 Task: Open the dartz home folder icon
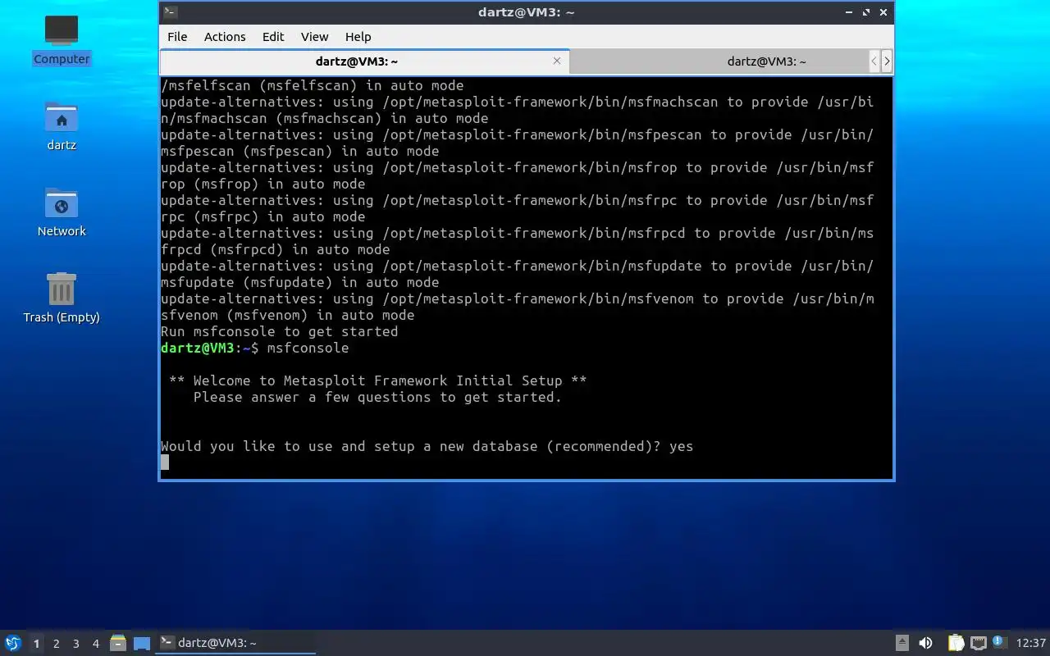(x=62, y=125)
